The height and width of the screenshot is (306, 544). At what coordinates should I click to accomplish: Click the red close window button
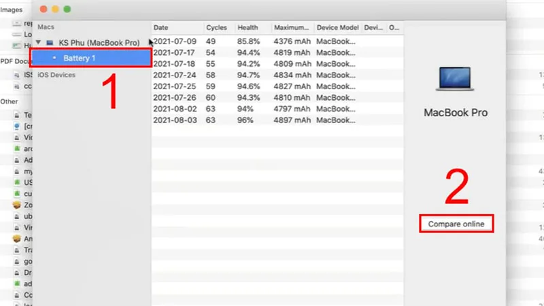44,10
